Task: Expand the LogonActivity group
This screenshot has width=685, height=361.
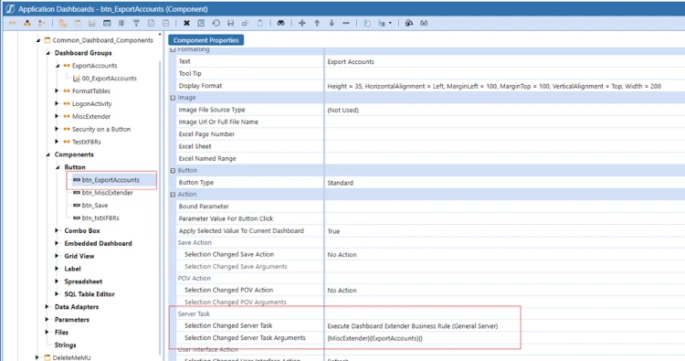Action: 57,103
